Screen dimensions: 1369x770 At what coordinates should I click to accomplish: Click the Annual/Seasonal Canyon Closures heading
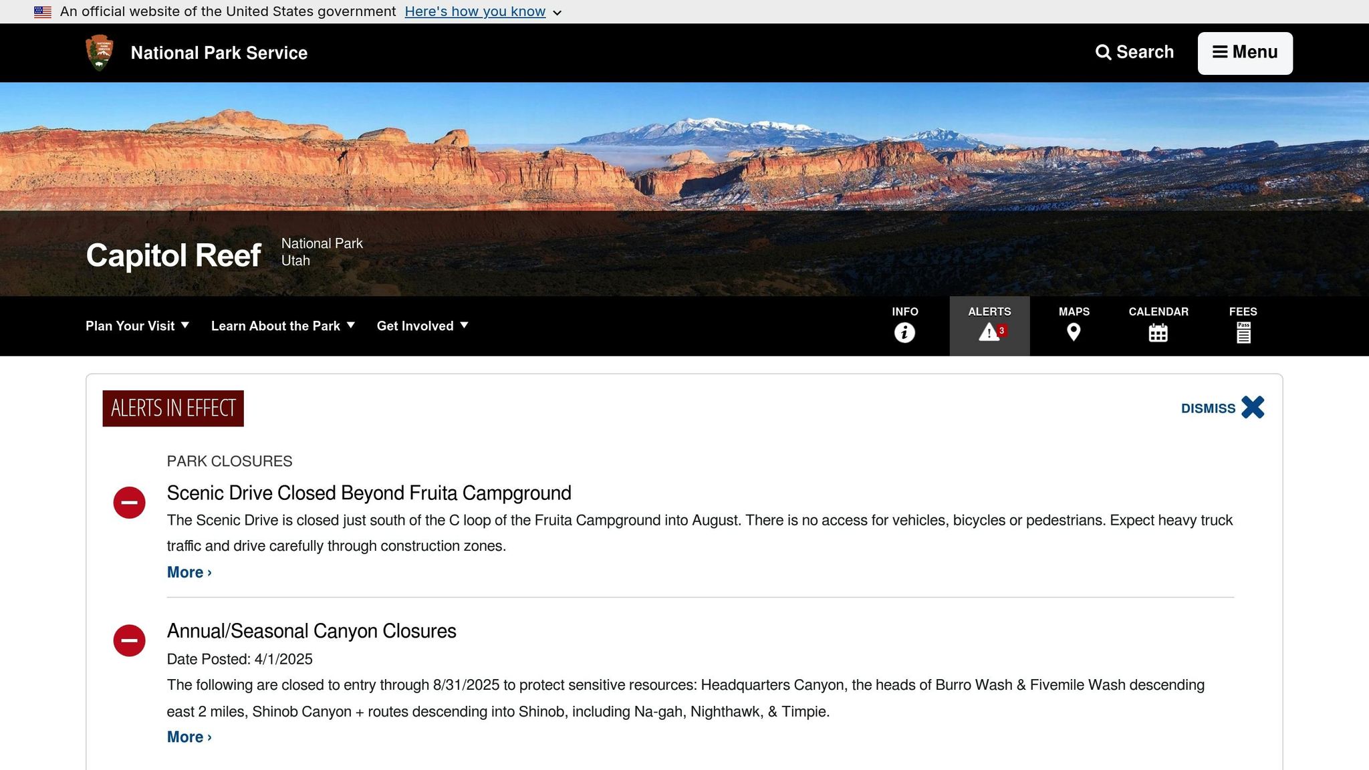(x=312, y=631)
